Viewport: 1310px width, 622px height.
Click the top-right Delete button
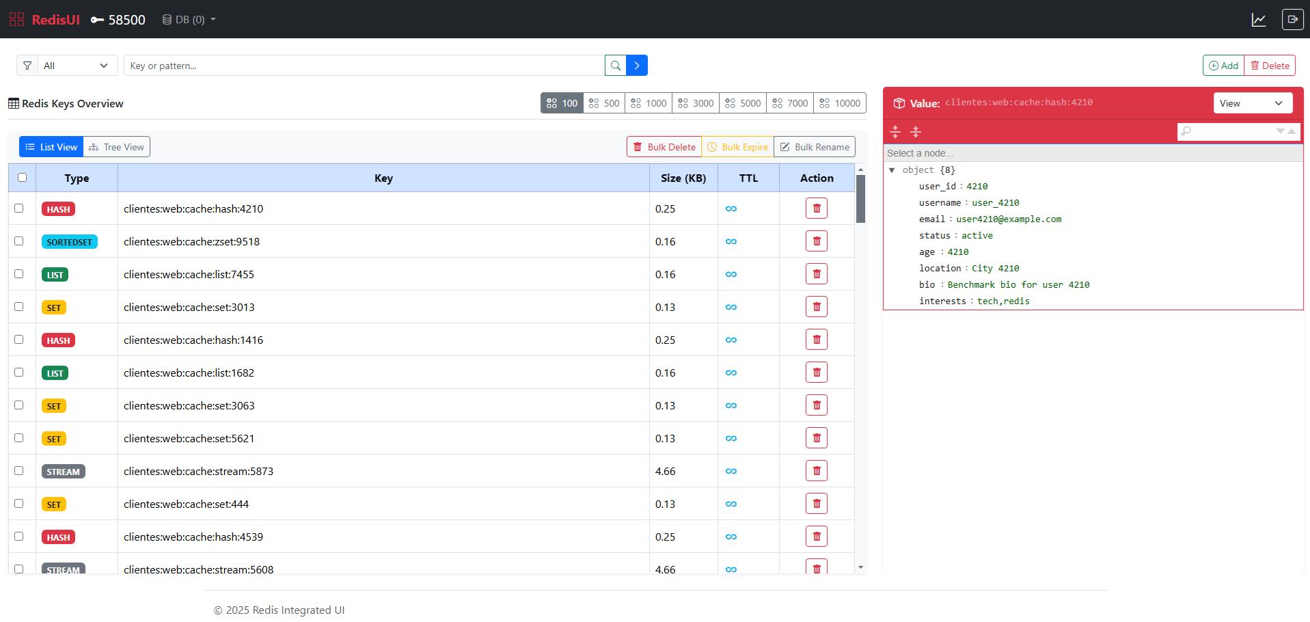[x=1270, y=66]
